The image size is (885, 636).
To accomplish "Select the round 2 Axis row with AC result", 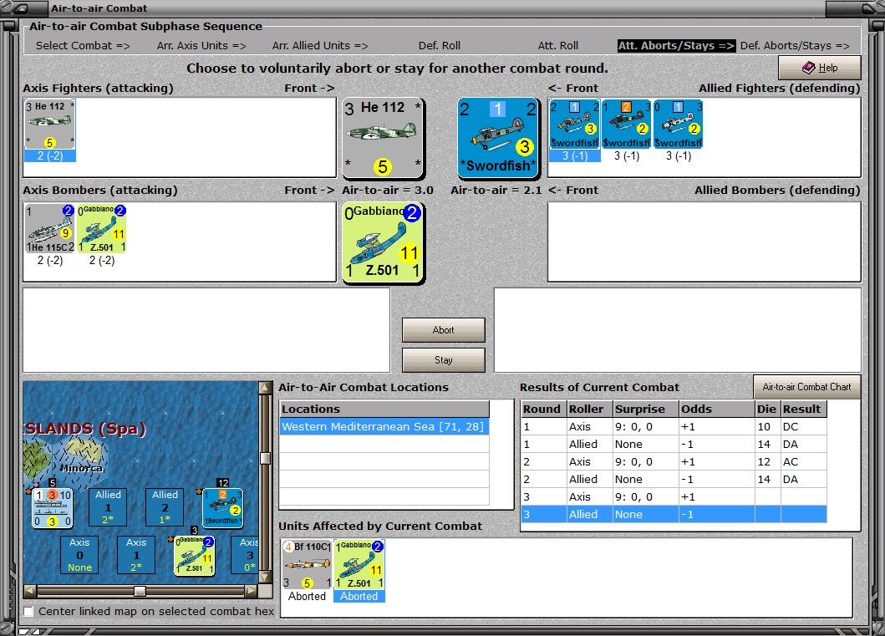I will click(674, 461).
